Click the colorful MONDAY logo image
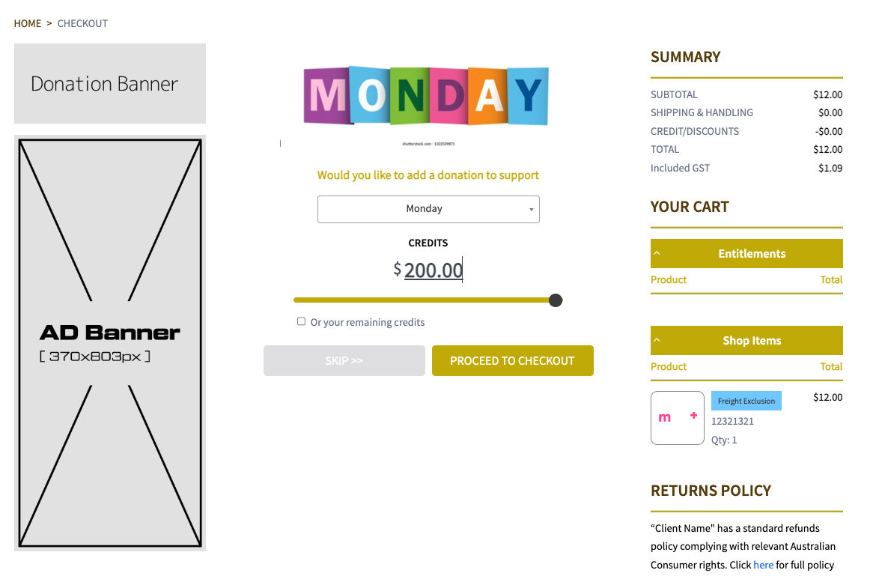The image size is (879, 585). tap(426, 96)
